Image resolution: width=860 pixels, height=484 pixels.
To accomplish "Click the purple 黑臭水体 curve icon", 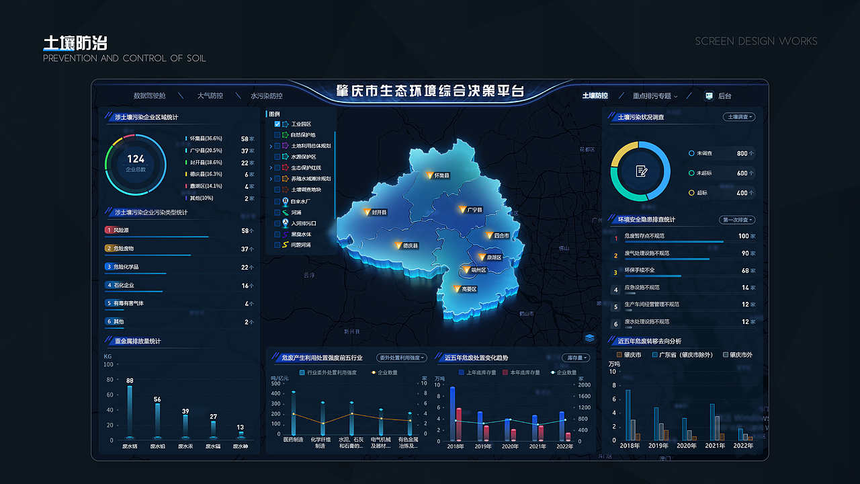I will [285, 235].
